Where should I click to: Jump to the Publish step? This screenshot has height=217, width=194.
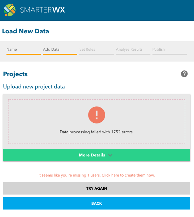click(169, 51)
